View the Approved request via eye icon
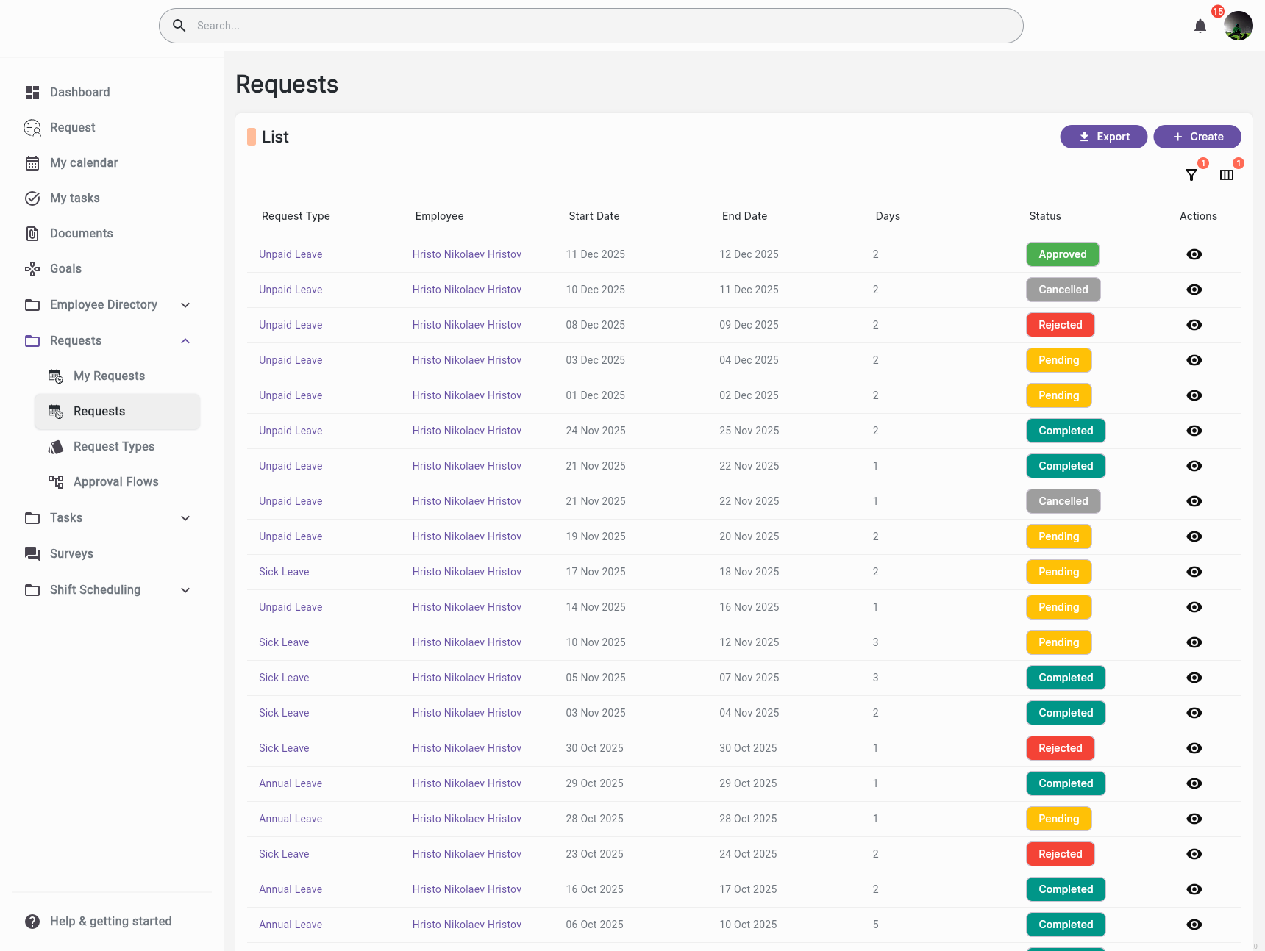 (x=1194, y=254)
